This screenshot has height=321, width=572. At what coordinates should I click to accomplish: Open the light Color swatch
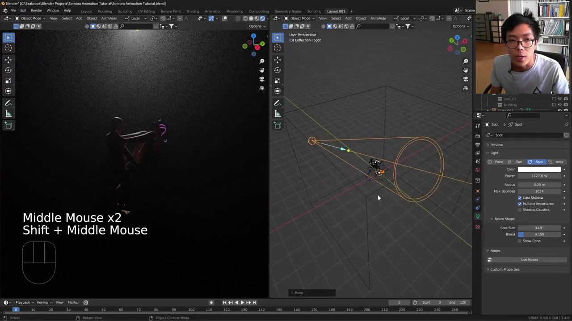pos(539,169)
